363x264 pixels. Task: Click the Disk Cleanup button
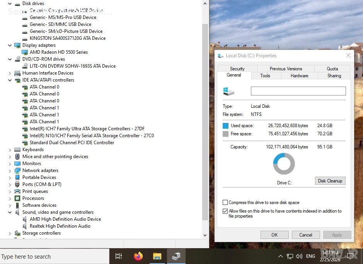330,181
